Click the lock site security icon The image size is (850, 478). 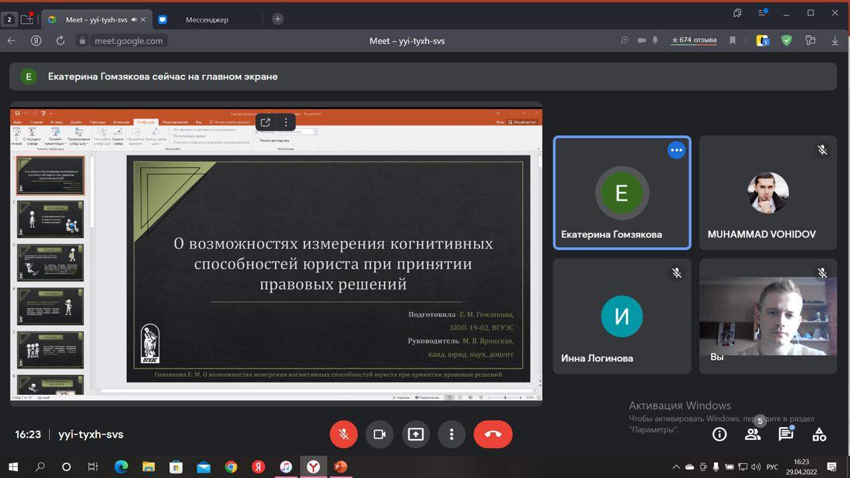point(83,40)
